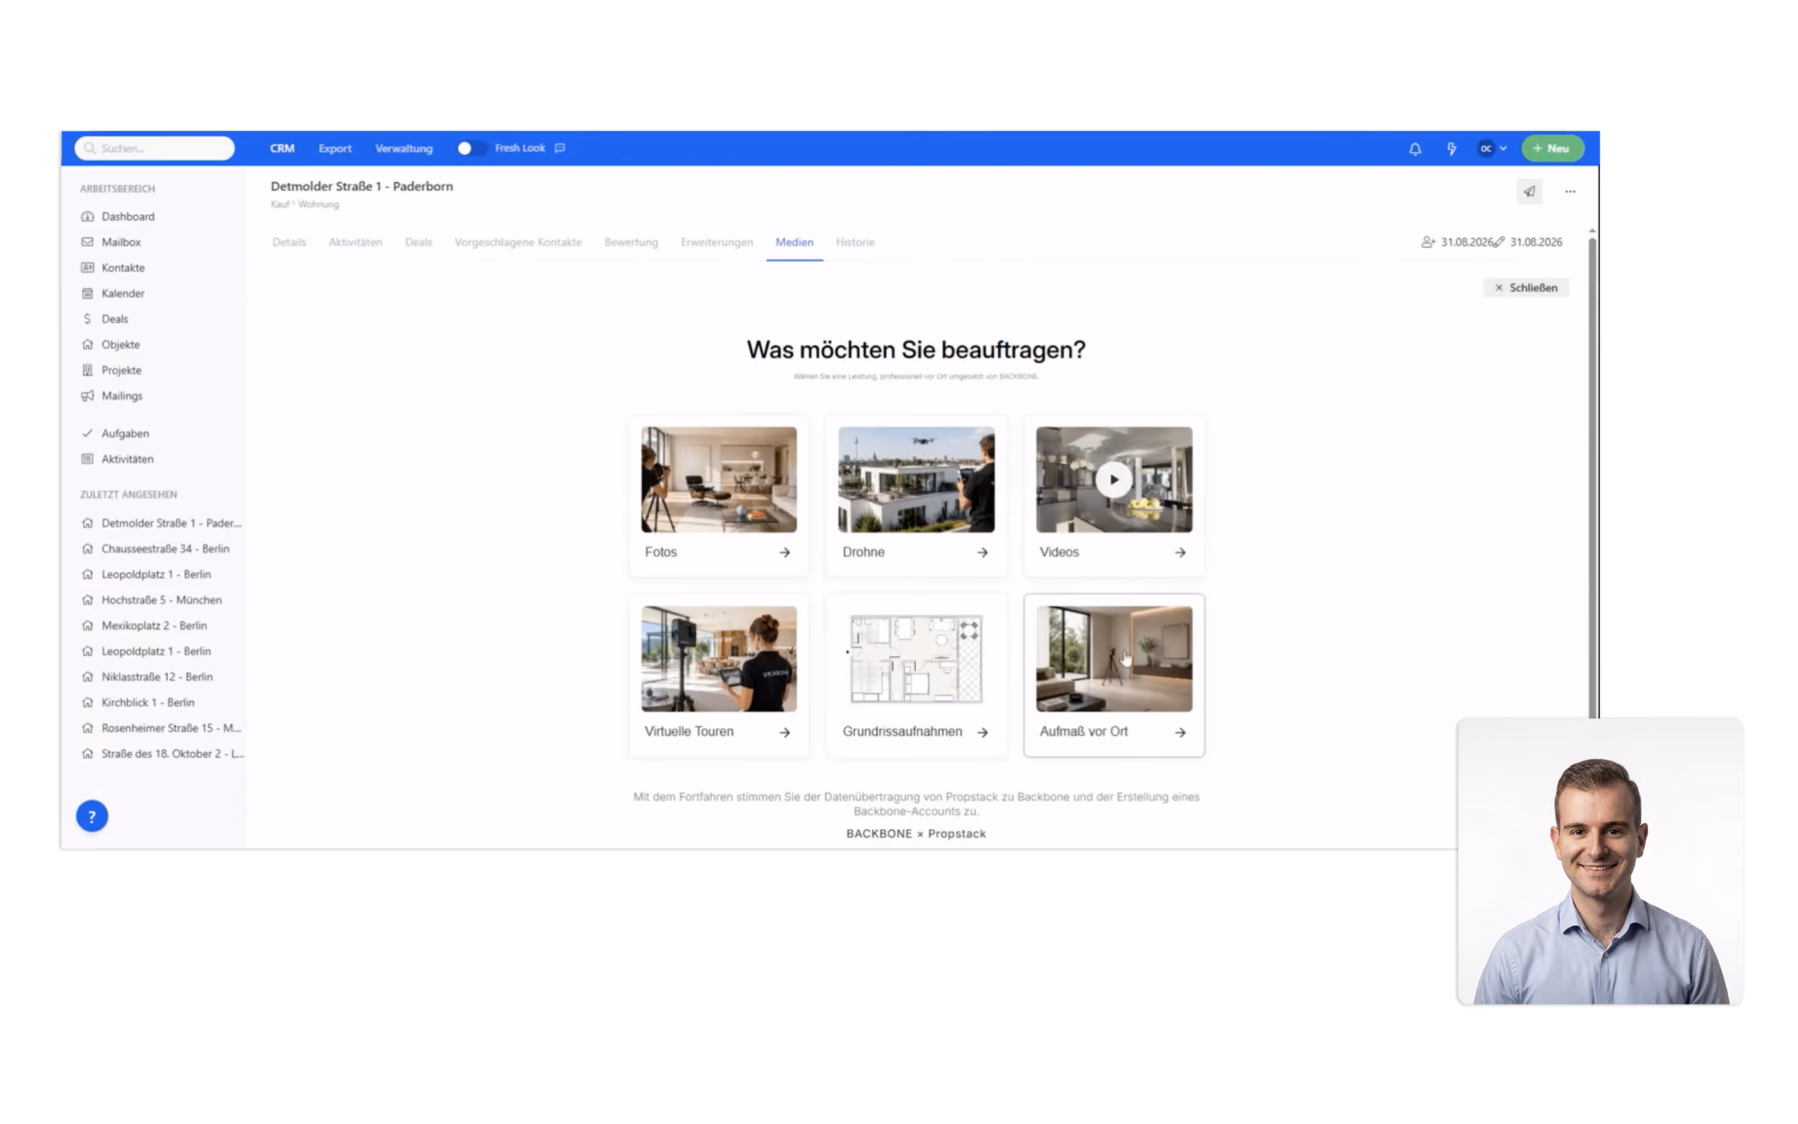Click the Schließen button
The height and width of the screenshot is (1124, 1798).
pyautogui.click(x=1526, y=288)
